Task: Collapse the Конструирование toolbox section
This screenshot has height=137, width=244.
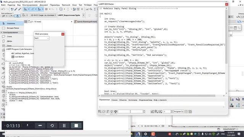Action: pyautogui.click(x=12, y=32)
